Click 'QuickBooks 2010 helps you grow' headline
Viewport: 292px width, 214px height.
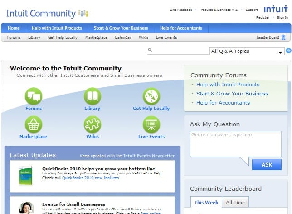98,169
